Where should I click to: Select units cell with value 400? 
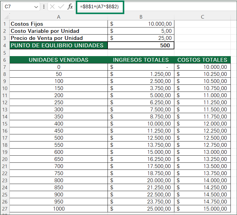pyautogui.click(x=59, y=124)
